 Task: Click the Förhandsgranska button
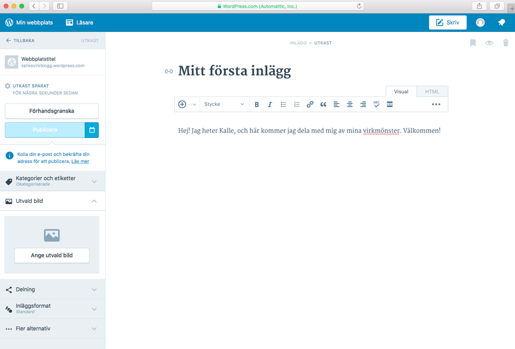51,111
